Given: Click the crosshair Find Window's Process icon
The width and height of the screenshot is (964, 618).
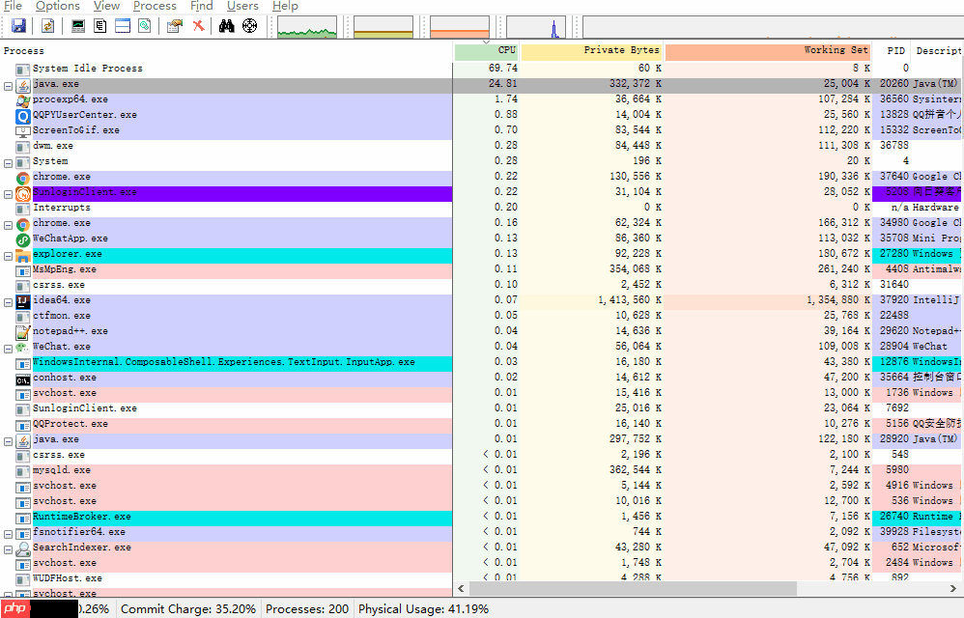Looking at the screenshot, I should pyautogui.click(x=249, y=26).
